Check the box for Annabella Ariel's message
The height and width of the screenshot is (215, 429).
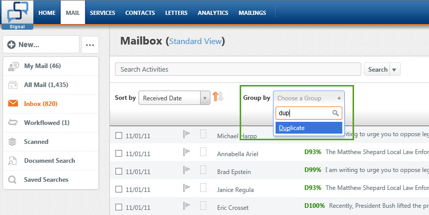click(119, 154)
